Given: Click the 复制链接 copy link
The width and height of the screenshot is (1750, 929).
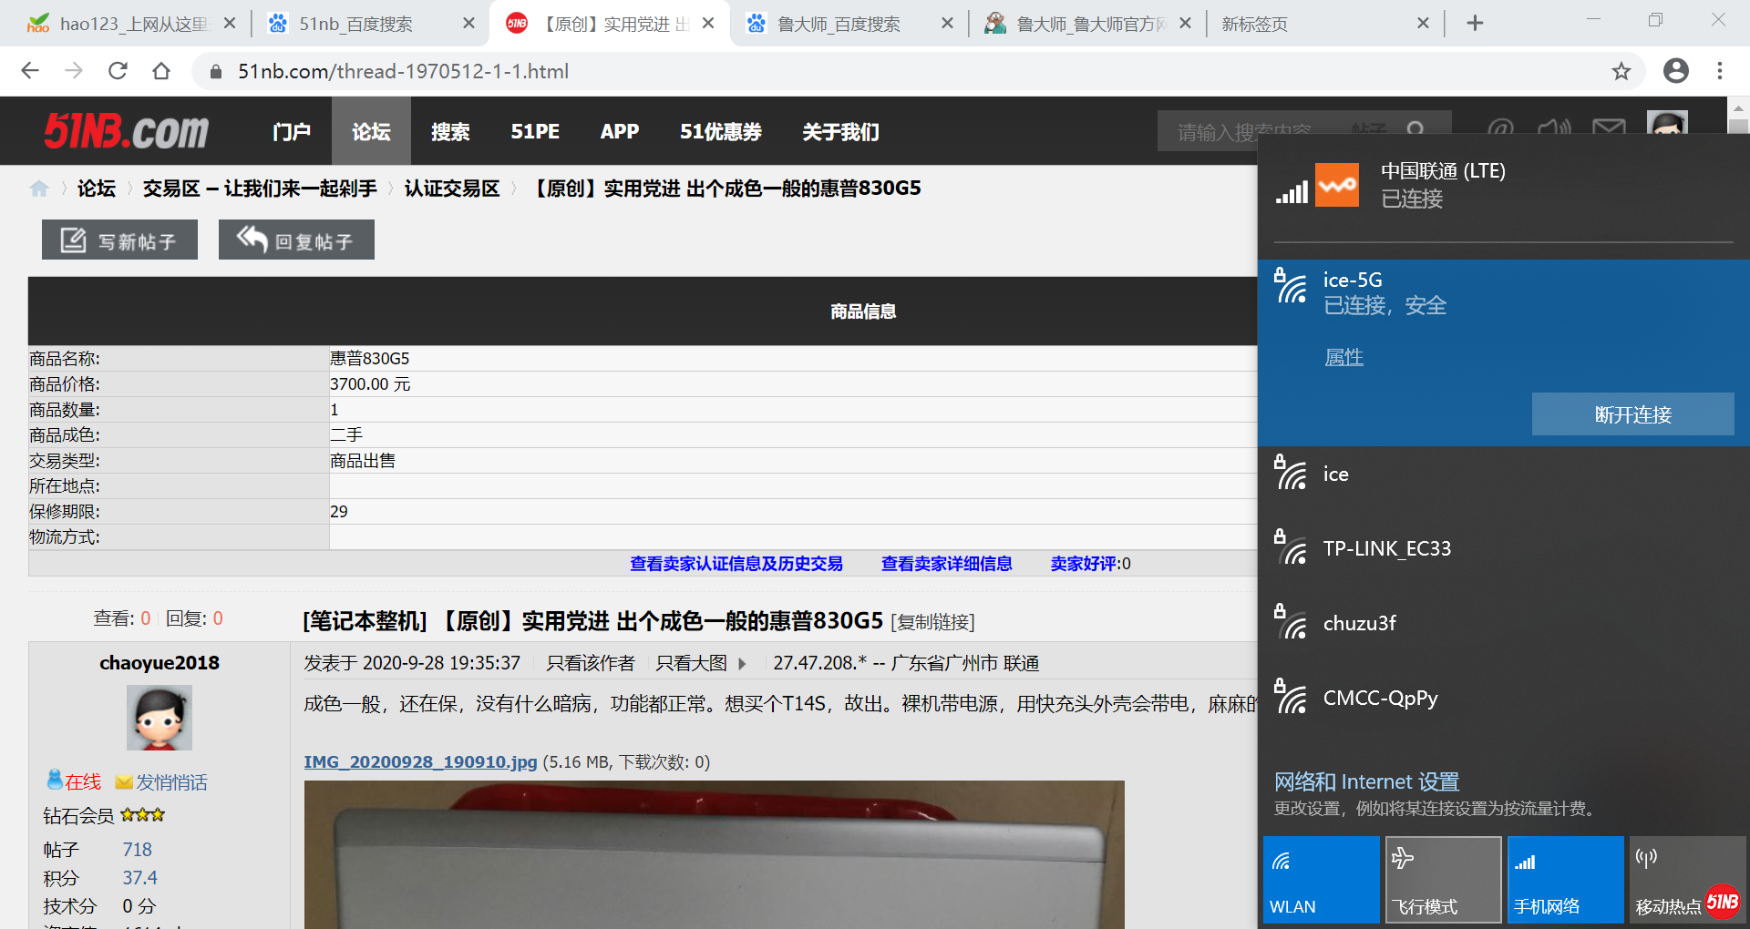Looking at the screenshot, I should point(932,622).
